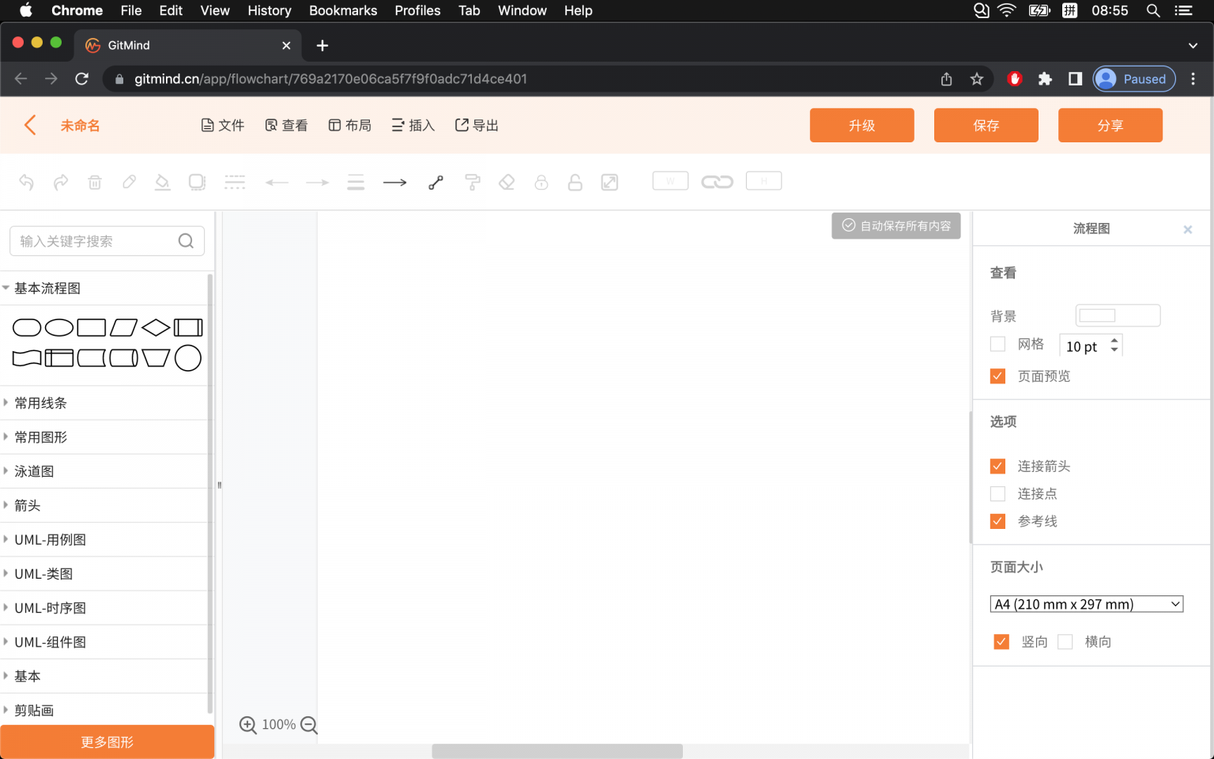Click the Redo icon in the toolbar
Screen dimensions: 1214x759
click(x=61, y=182)
